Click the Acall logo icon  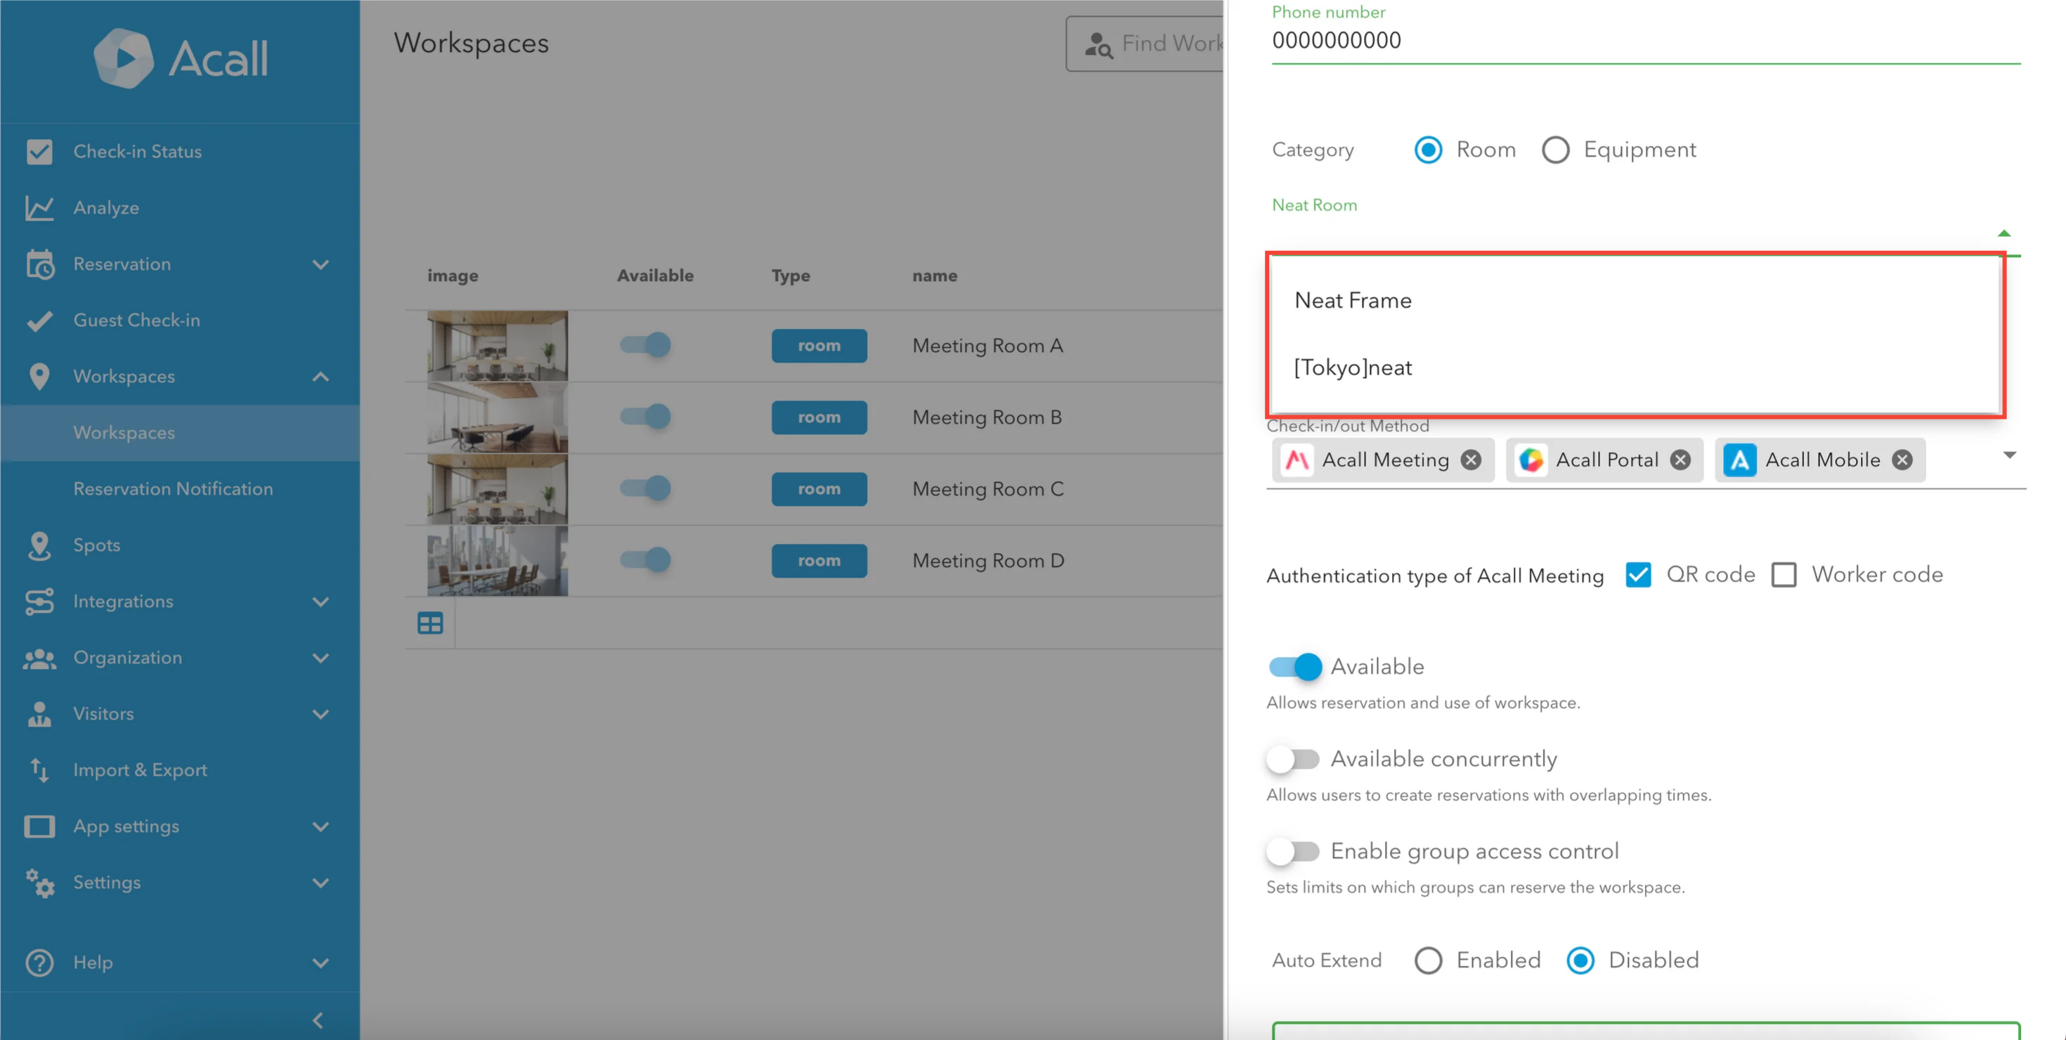(123, 58)
